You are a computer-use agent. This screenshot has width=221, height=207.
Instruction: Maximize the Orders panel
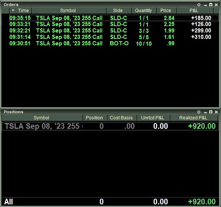click(x=211, y=5)
